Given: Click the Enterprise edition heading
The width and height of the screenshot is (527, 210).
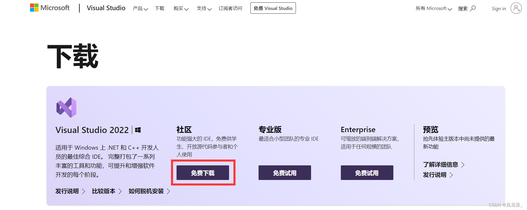Looking at the screenshot, I should coord(358,129).
